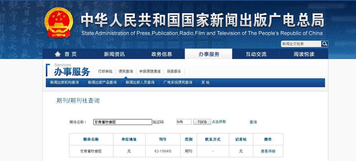The width and height of the screenshot is (356, 161).
Task: Click the 中华人民共和国国家新闻出版广电总局 site title
Action: pyautogui.click(x=202, y=20)
